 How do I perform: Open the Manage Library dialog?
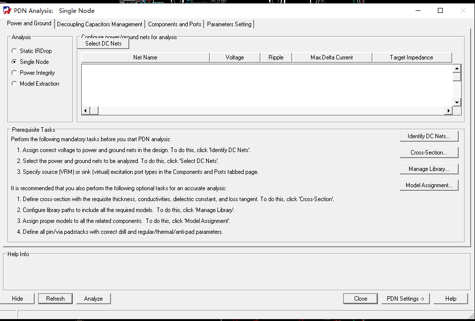click(x=429, y=168)
